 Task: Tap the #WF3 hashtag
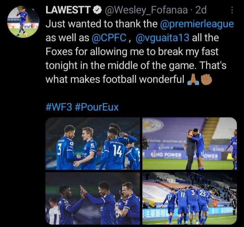coord(59,107)
